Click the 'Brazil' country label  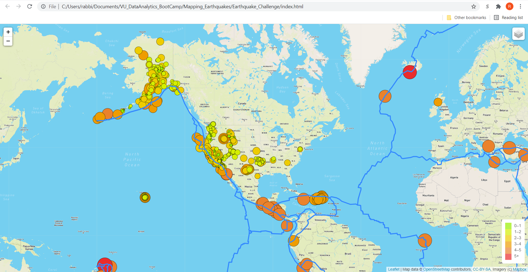click(348, 254)
